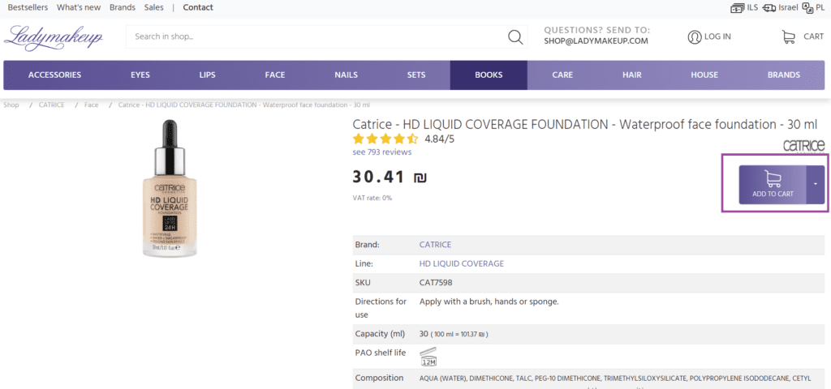Open the NAILS category menu
Image resolution: width=831 pixels, height=389 pixels.
[346, 75]
